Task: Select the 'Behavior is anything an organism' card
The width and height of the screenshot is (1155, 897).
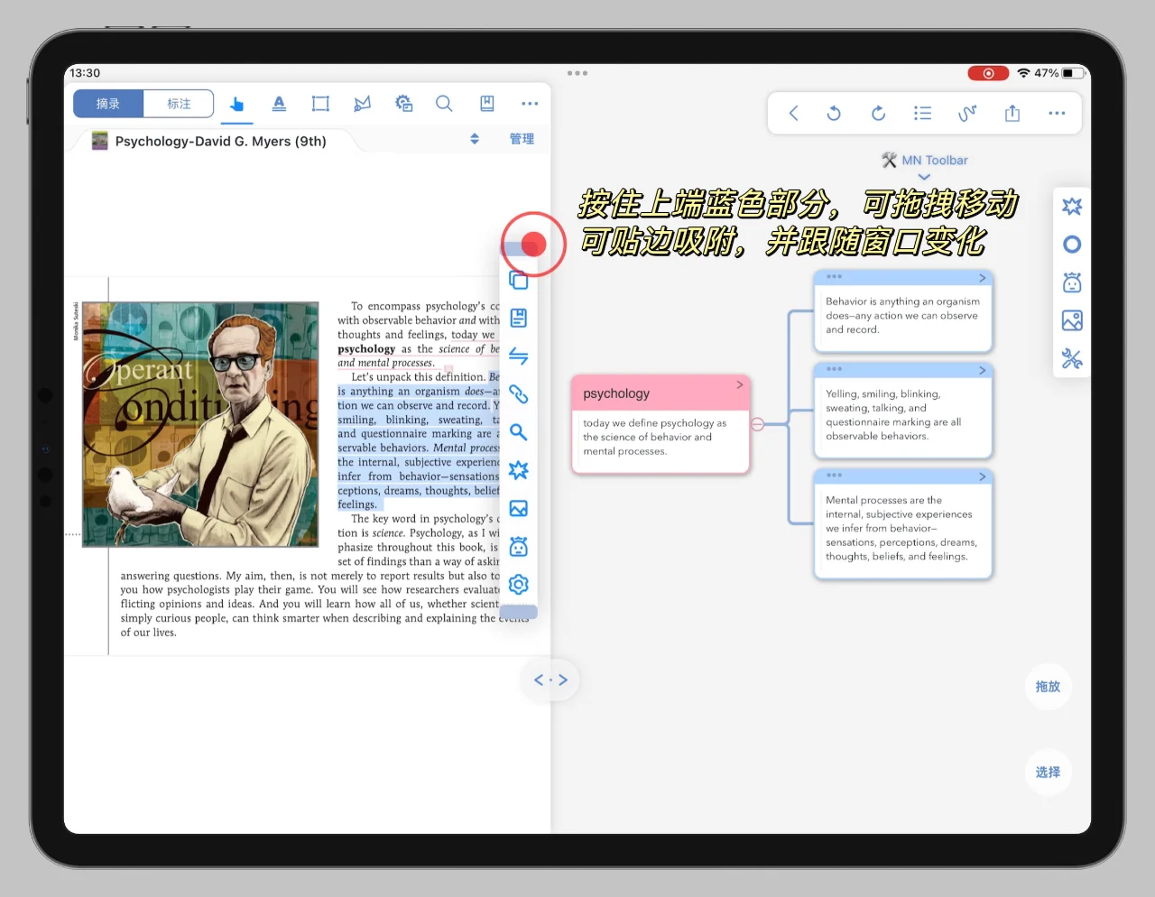Action: point(903,312)
